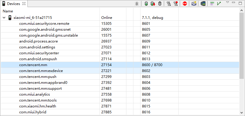This screenshot has height=116, width=245.
Task: Click the phone icon beside xiaomi-mi_6-51a21715
Action: click(10, 18)
